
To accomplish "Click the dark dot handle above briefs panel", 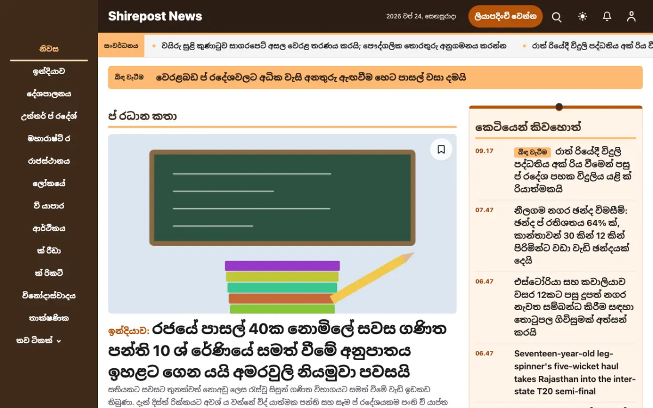I will pyautogui.click(x=559, y=107).
